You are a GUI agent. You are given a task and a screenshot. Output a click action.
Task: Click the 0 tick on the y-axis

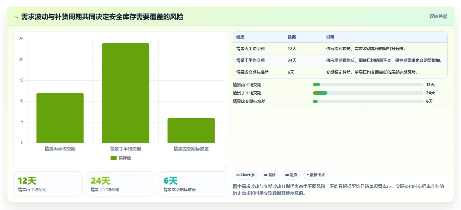pos(22,143)
